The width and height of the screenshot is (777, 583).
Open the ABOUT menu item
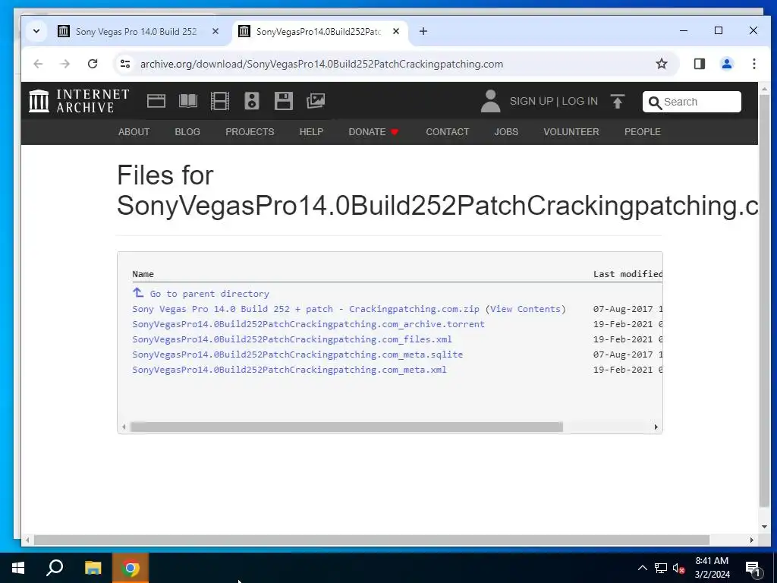134,132
